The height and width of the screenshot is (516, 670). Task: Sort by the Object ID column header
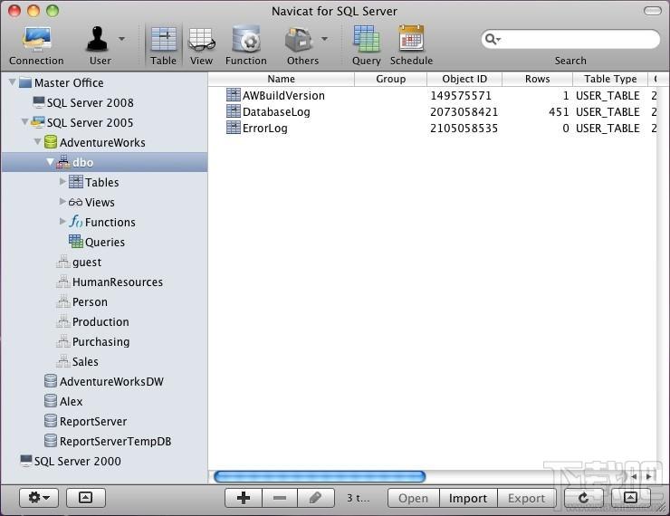(x=464, y=79)
